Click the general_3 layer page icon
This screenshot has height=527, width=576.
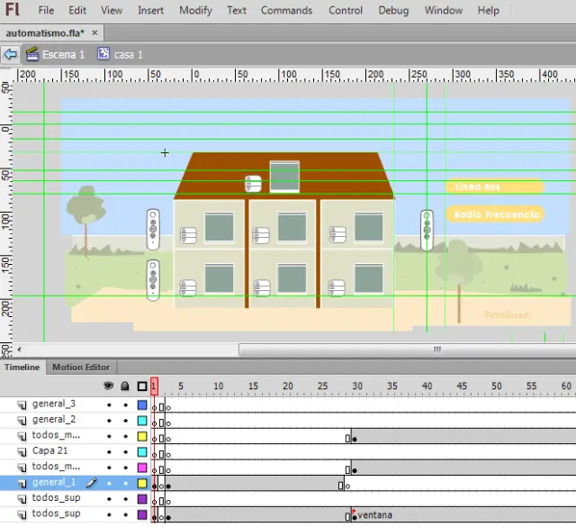(x=22, y=404)
